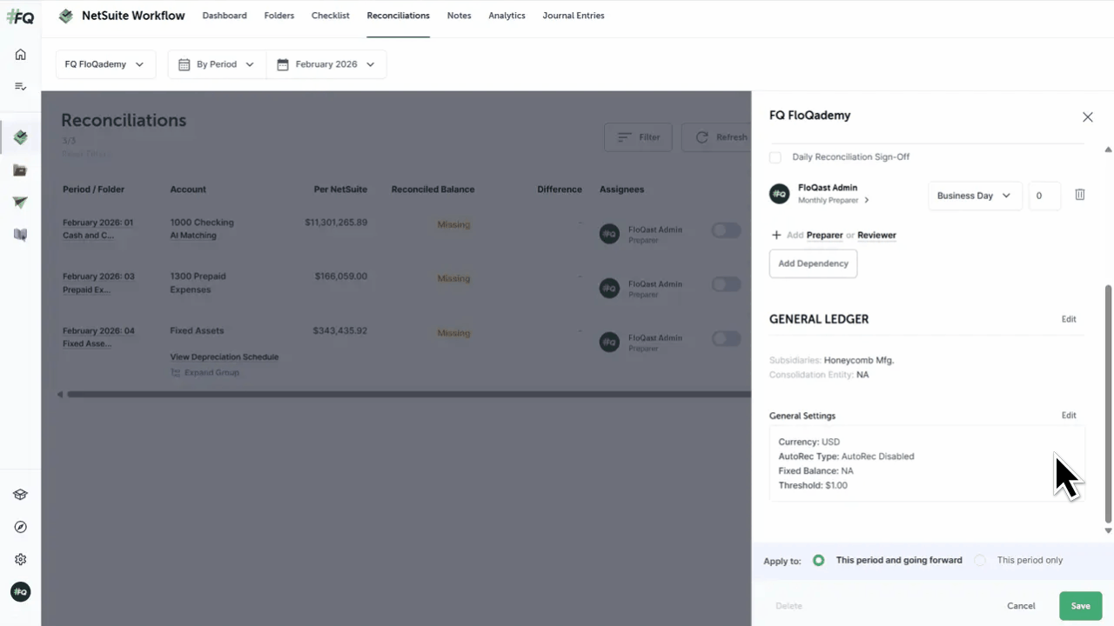Click the Reconciled Balance column header
This screenshot has height=626, width=1114.
(433, 190)
